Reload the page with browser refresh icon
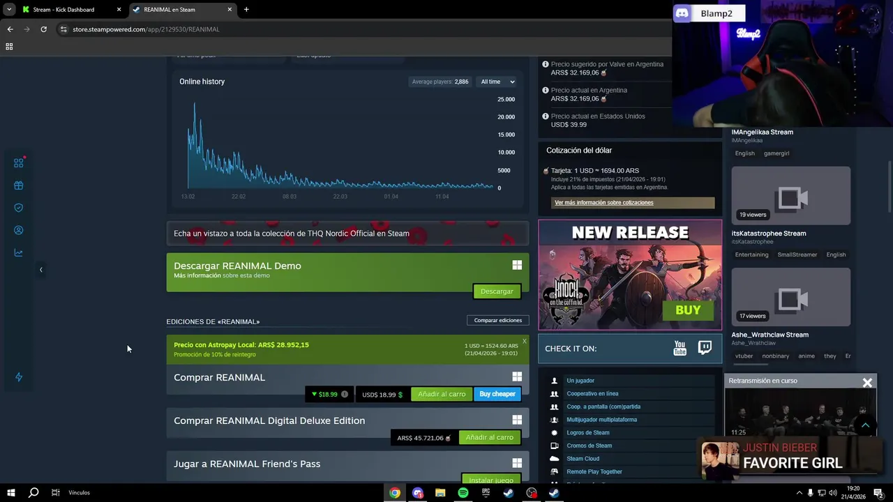Image resolution: width=893 pixels, height=502 pixels. click(x=43, y=29)
